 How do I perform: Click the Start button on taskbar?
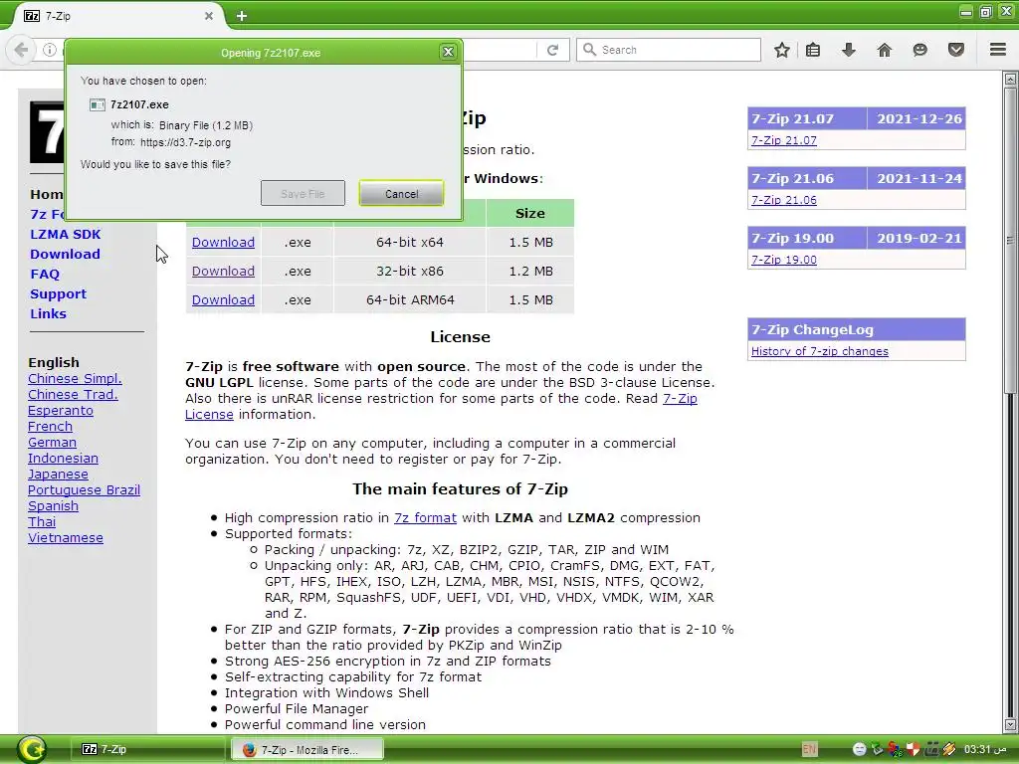tap(31, 749)
